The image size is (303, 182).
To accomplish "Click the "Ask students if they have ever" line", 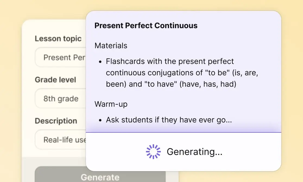I will pos(169,120).
